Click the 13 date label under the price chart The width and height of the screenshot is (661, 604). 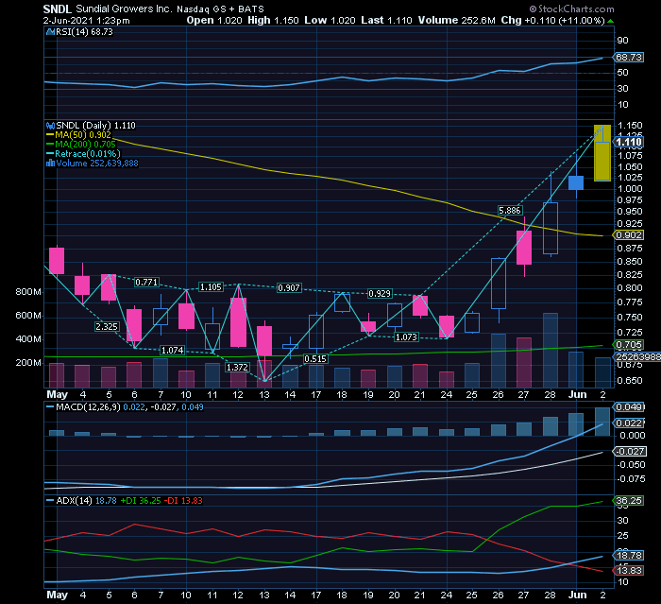point(264,395)
